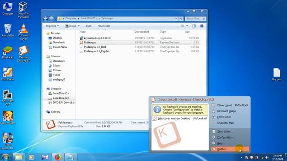Select Computer in the address path
Viewport: 287px width, 161px height.
(x=71, y=18)
